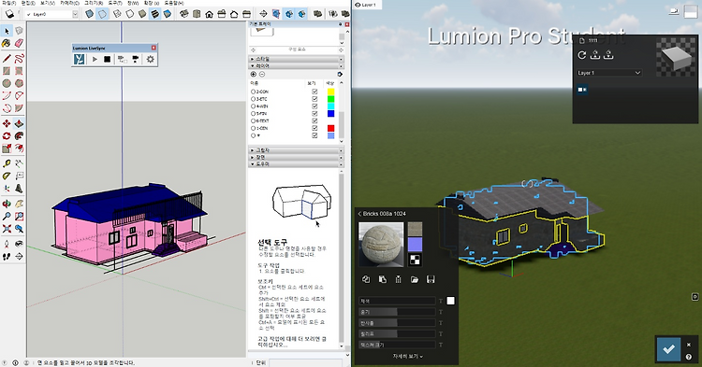Open the 카메라(C) menu
This screenshot has width=702, height=367.
(x=69, y=3)
